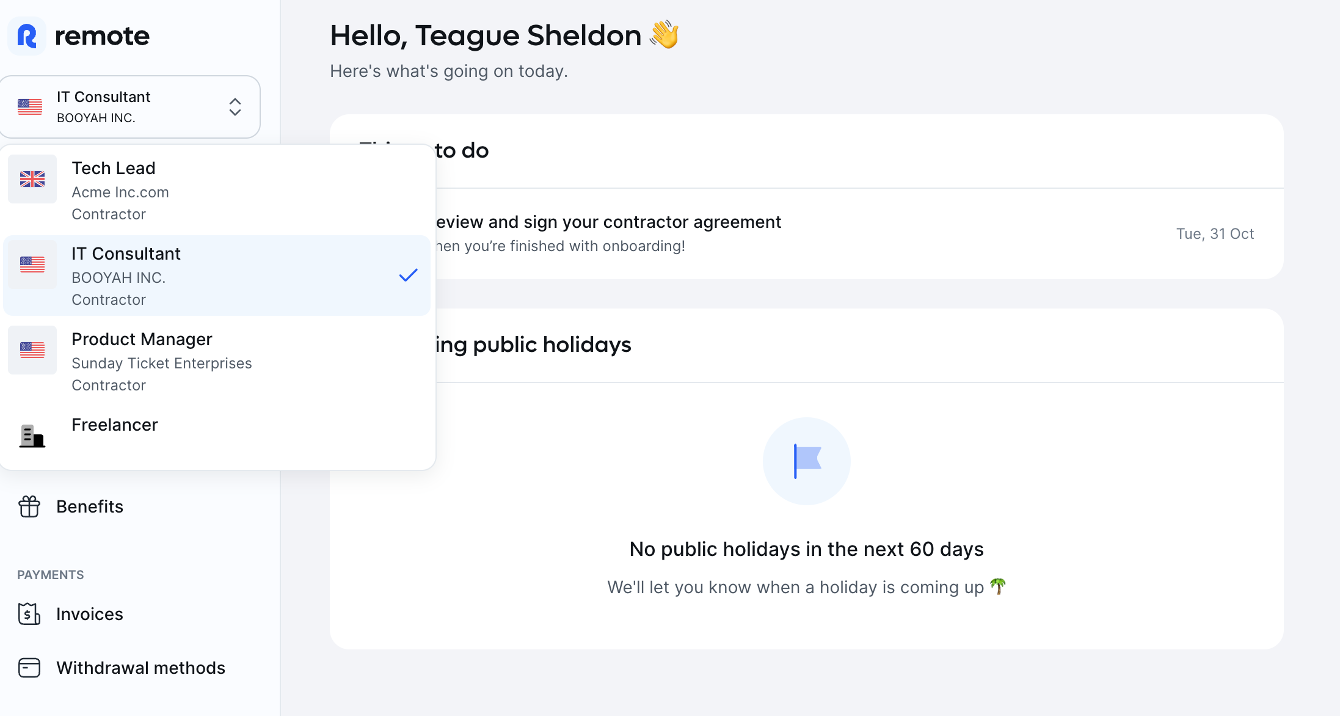
Task: Click the building icon next to Freelancer
Action: (x=32, y=436)
